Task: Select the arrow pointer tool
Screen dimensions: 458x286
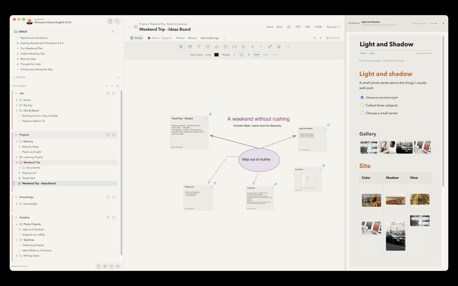Action: tap(181, 47)
